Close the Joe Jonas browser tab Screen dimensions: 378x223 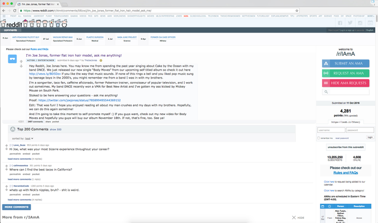(58, 4)
